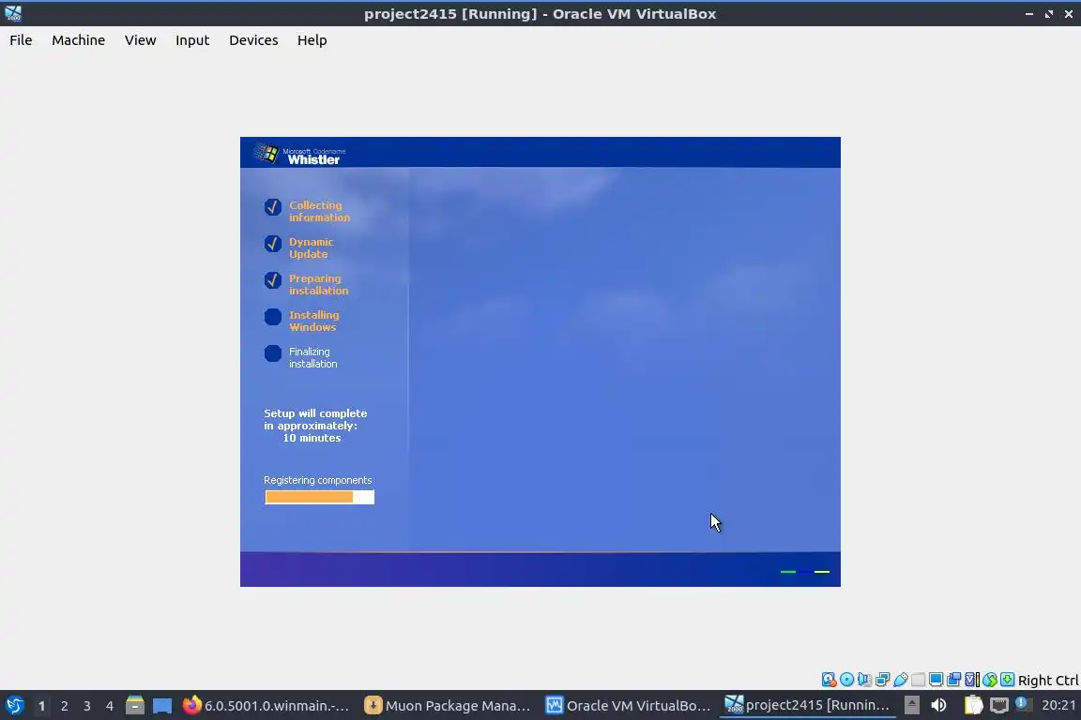The image size is (1081, 720).
Task: Click the wired network tray icon
Action: (998, 705)
